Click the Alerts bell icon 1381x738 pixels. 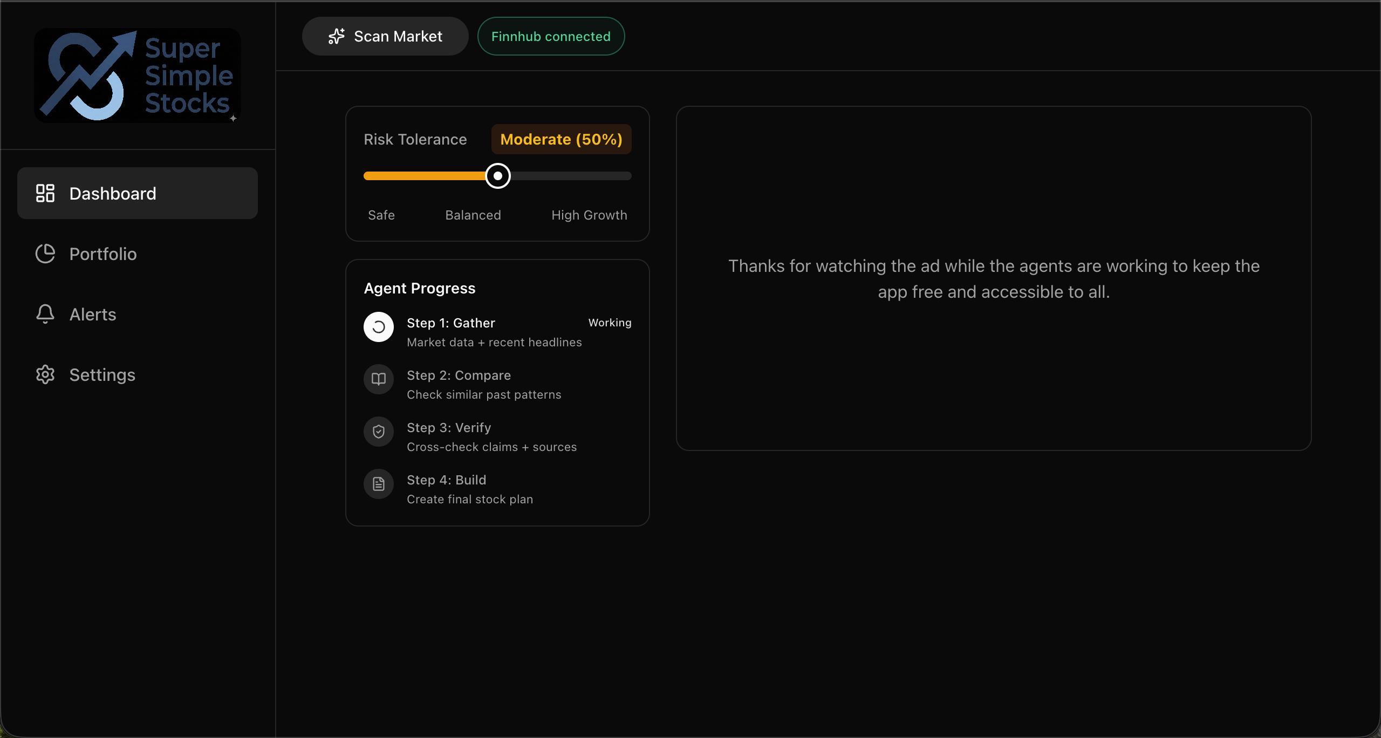(x=45, y=314)
